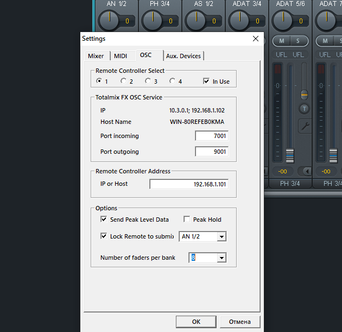Click the -00 level value on rightmost channel
The image size is (342, 332).
coord(326,172)
